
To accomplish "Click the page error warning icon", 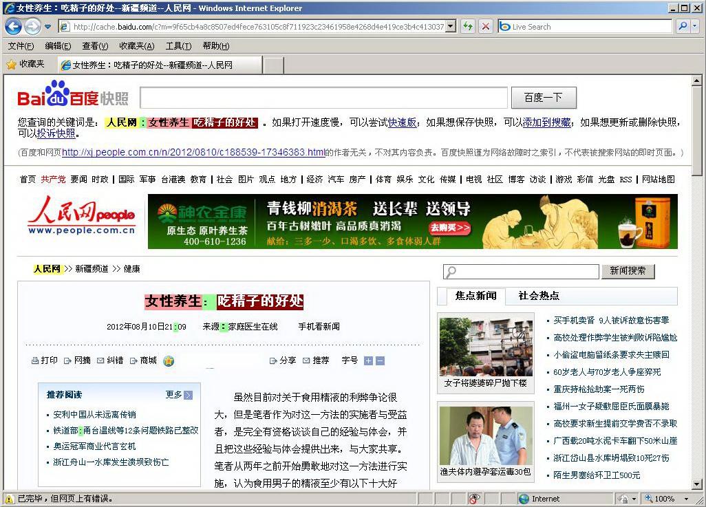I will click(10, 499).
